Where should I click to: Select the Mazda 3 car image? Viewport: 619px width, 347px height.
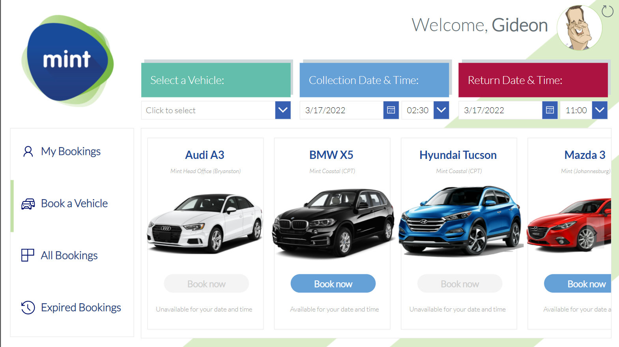(569, 225)
